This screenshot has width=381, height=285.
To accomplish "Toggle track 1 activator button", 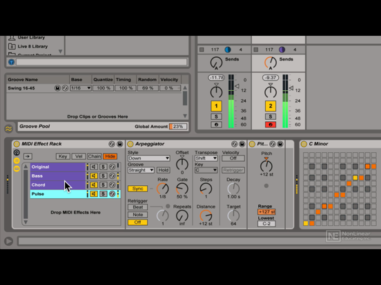I will pos(216,106).
